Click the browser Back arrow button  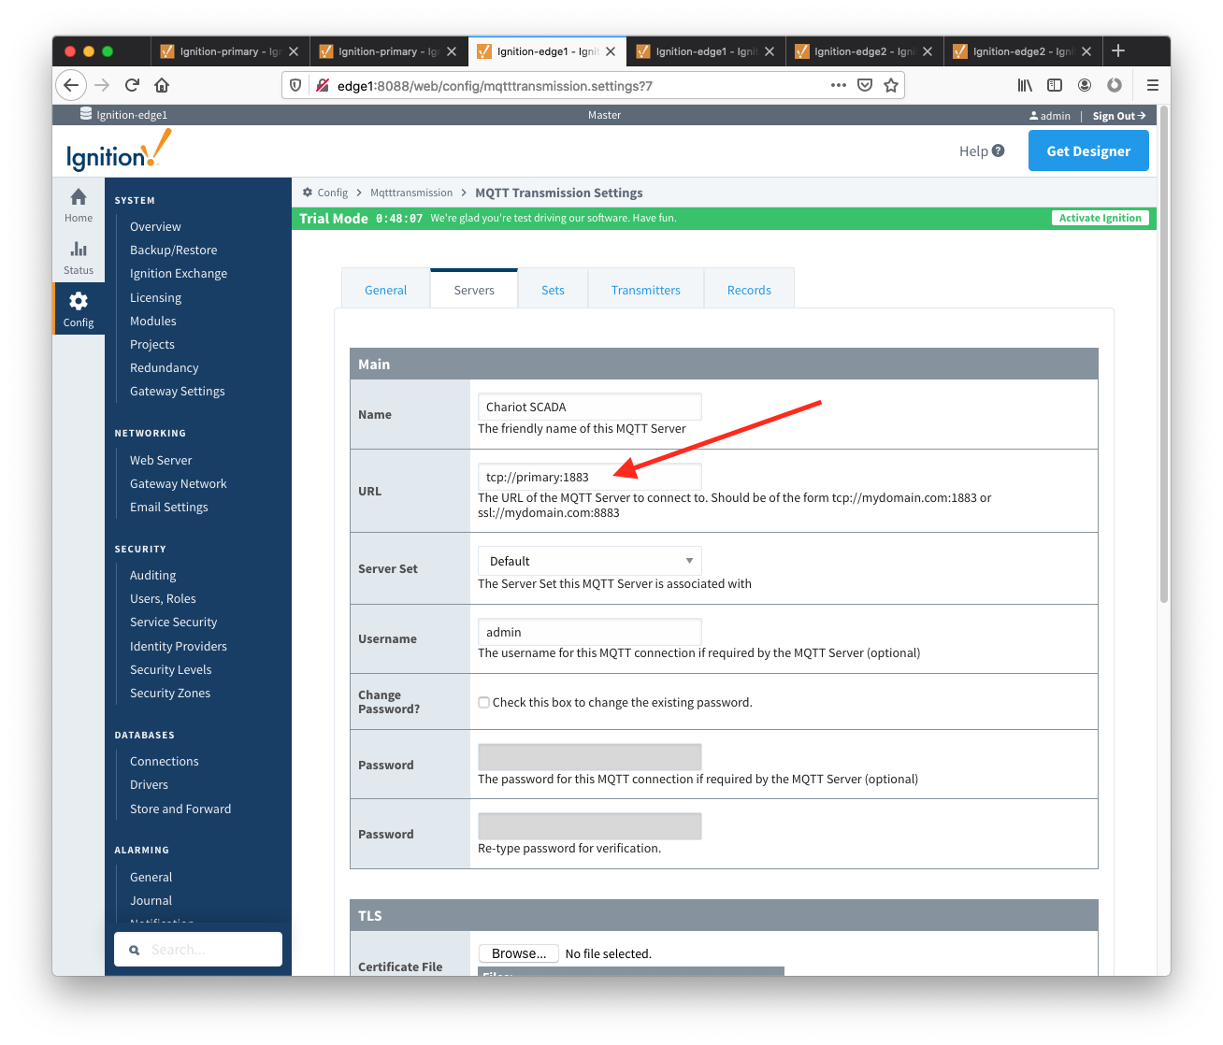(x=71, y=85)
